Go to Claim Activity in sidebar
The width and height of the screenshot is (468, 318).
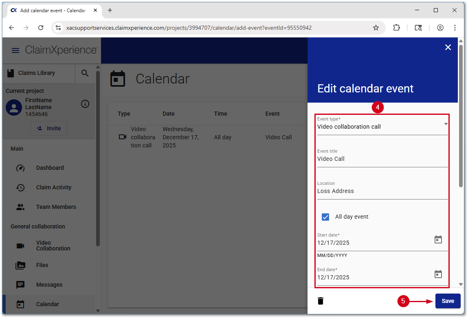pyautogui.click(x=53, y=187)
